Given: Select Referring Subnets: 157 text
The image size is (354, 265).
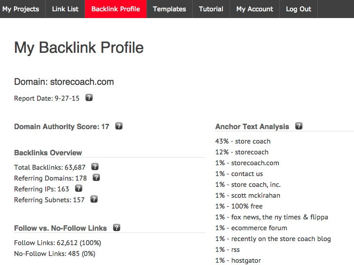Looking at the screenshot, I should pos(49,200).
